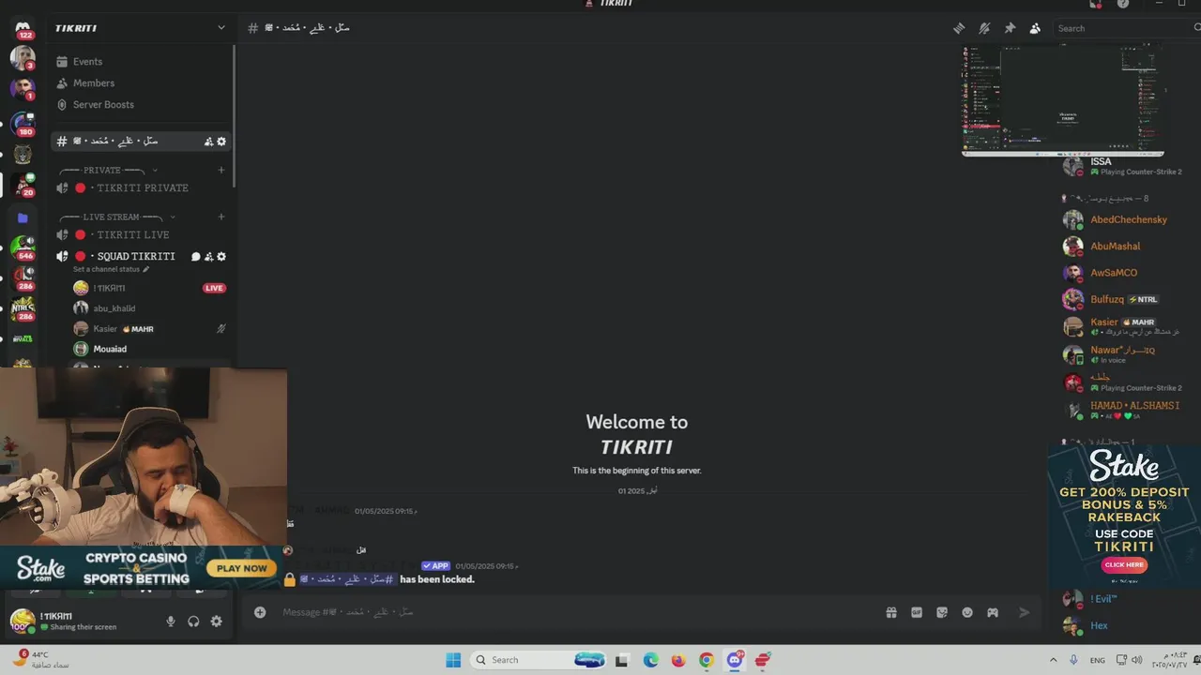The height and width of the screenshot is (675, 1201).
Task: Open Firefox from the taskbar
Action: (x=678, y=660)
